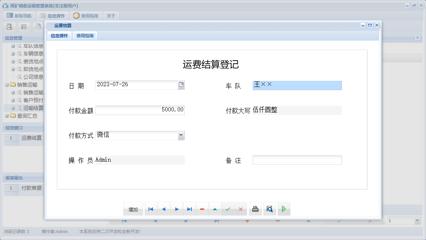Jump to first record using the toolbar icon
The image size is (426, 240).
151,209
